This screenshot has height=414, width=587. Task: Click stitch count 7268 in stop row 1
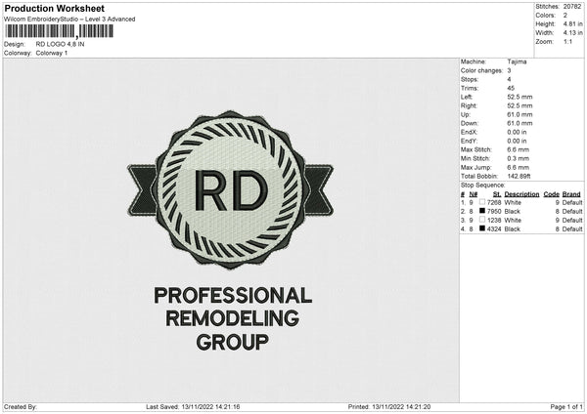click(494, 202)
